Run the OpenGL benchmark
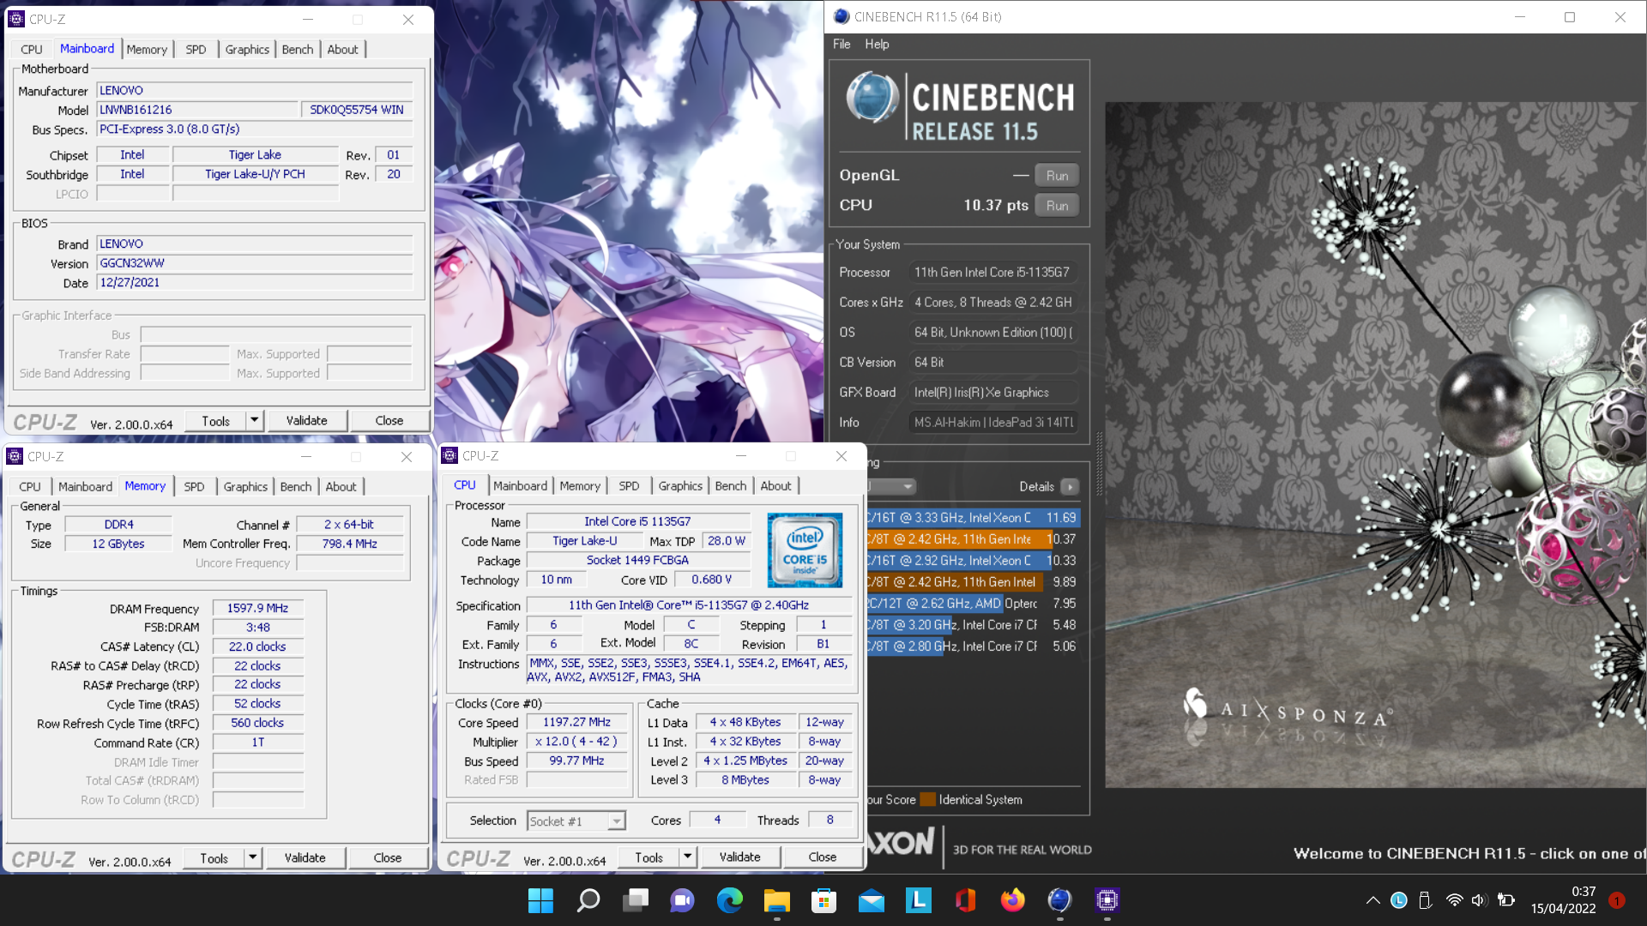Image resolution: width=1647 pixels, height=926 pixels. [x=1057, y=175]
